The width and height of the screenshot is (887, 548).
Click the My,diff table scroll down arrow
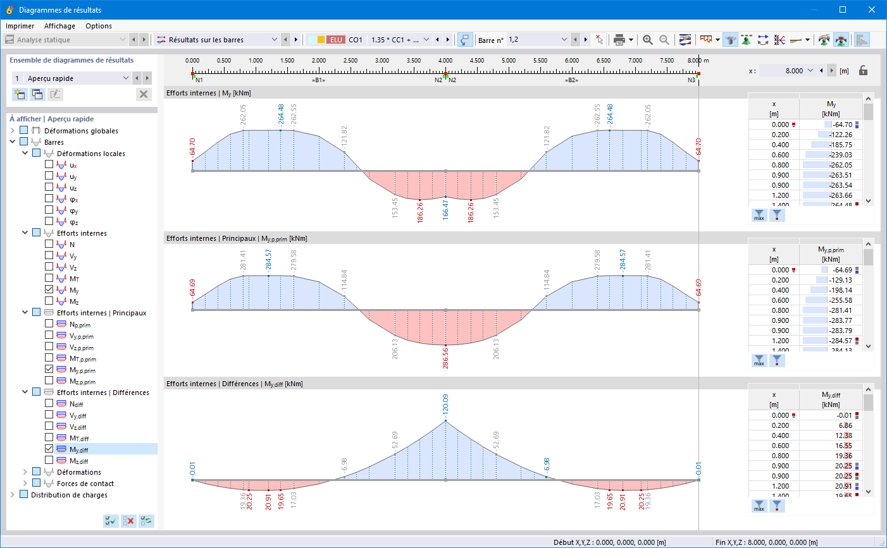pos(868,492)
